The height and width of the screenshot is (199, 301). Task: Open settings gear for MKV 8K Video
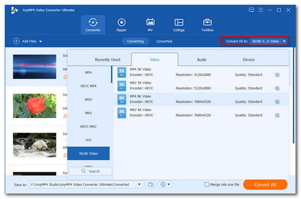point(277,115)
